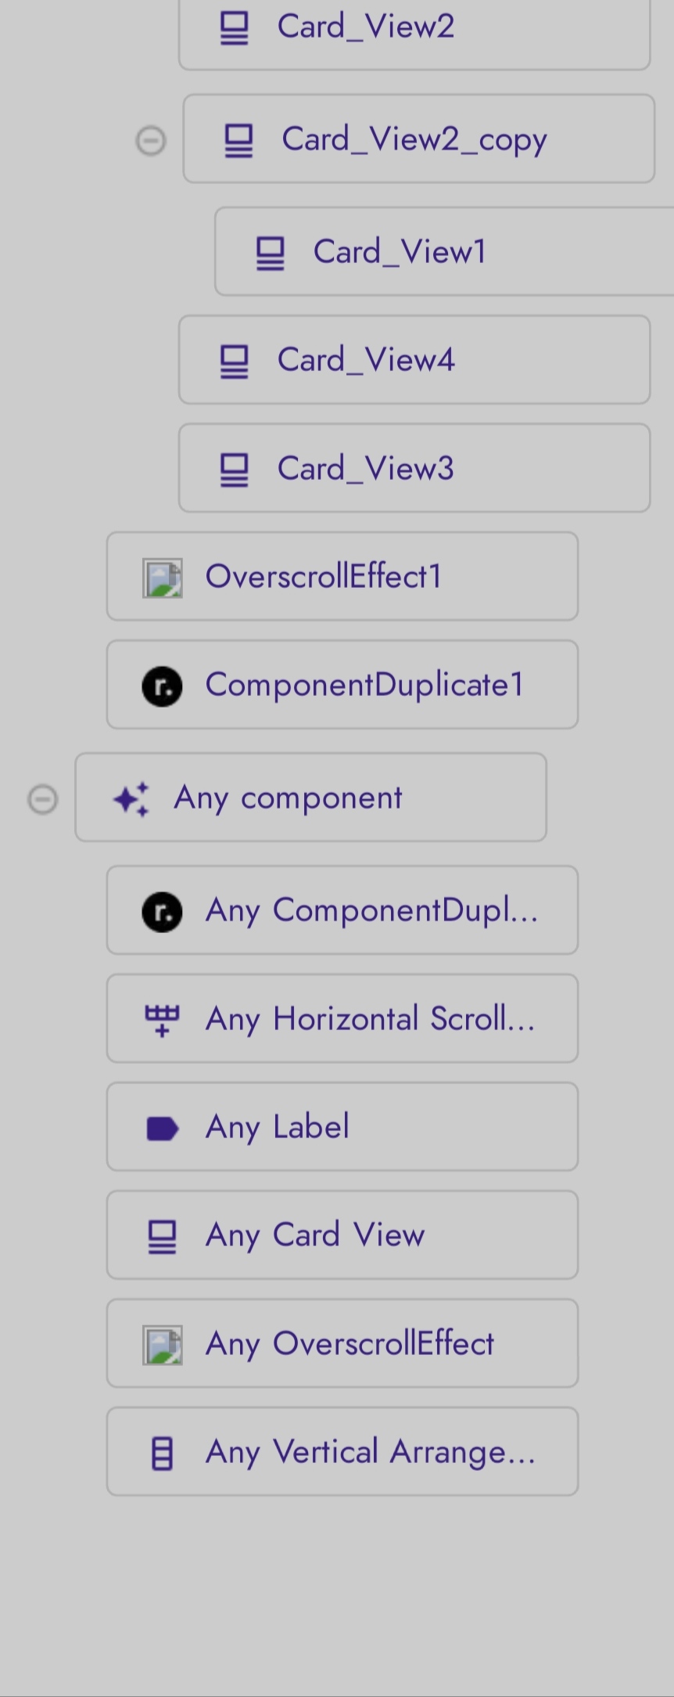This screenshot has height=1697, width=674.
Task: Click the Any ComponentDuplicate logo icon
Action: click(x=162, y=912)
